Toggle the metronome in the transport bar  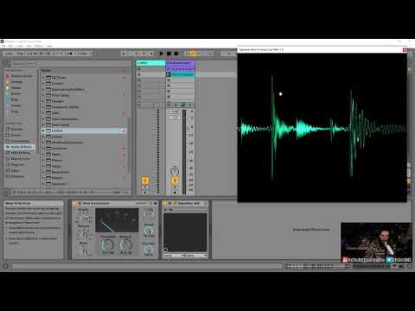71,54
